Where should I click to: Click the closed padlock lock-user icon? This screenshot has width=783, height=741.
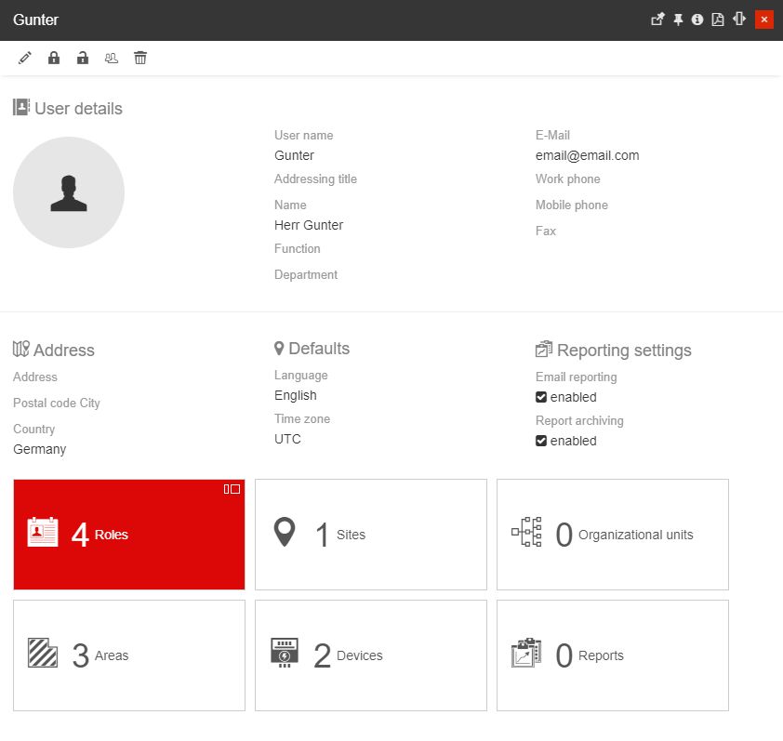tap(54, 59)
